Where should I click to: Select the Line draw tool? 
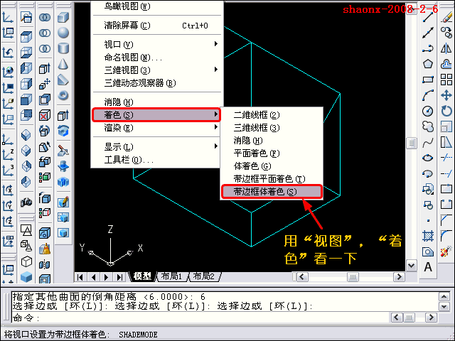428,17
